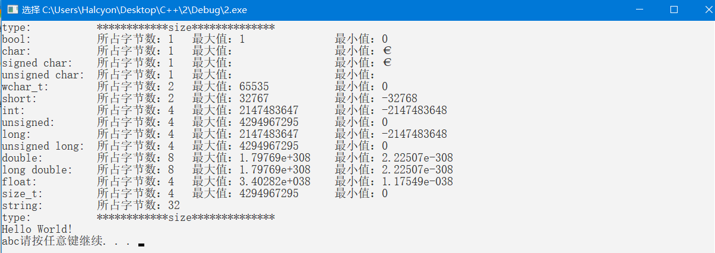This screenshot has height=253, width=715.
Task: Click the 'long:' type label
Action: [17, 134]
